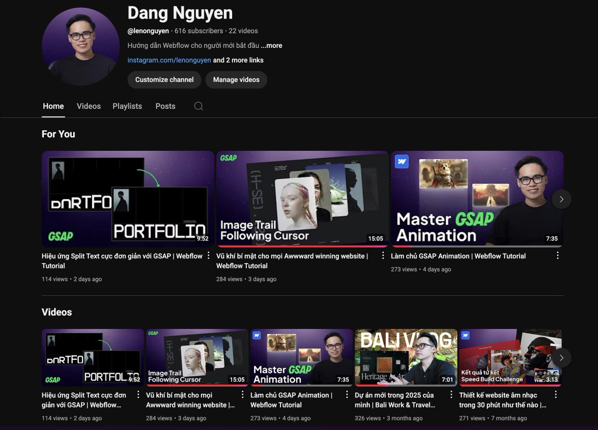The image size is (598, 430).
Task: Select the Posts tab
Action: (165, 106)
